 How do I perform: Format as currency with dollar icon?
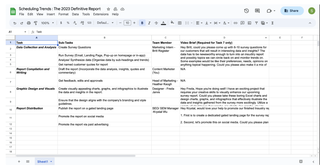(61, 23)
